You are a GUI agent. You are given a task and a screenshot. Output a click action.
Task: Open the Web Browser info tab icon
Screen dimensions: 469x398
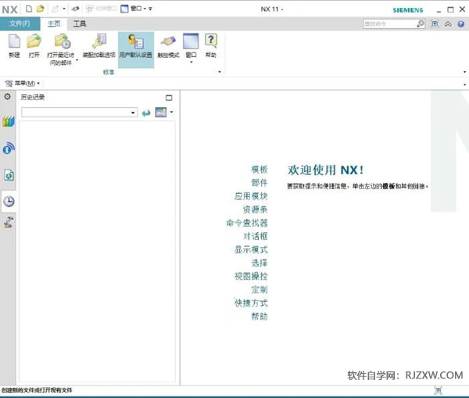click(9, 148)
